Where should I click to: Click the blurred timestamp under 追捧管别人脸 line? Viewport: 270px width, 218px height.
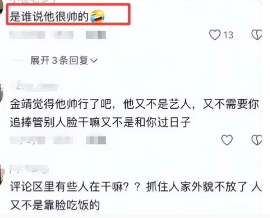[x=27, y=140]
